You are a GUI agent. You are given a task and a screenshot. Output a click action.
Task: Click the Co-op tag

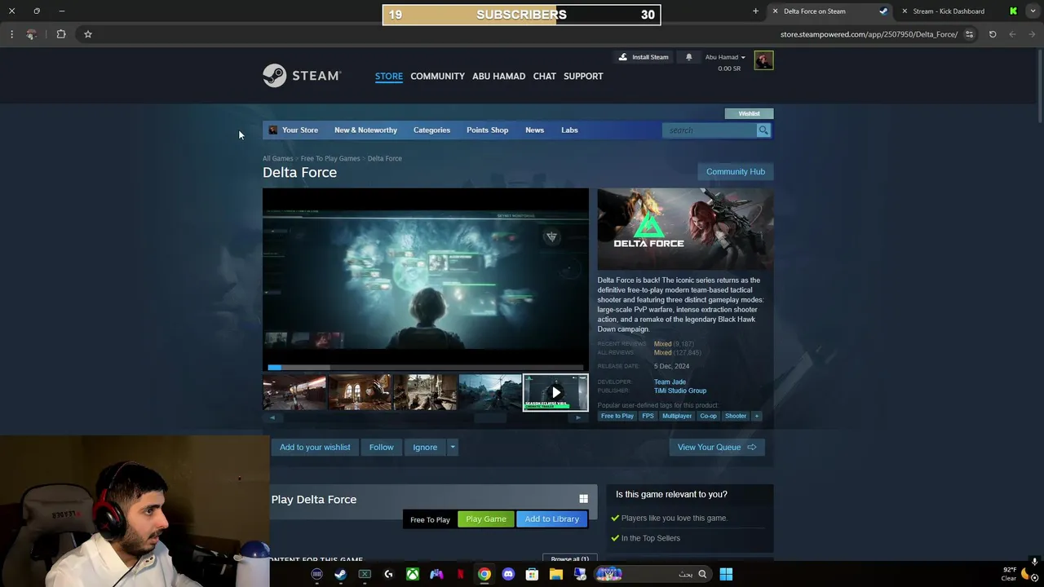click(x=708, y=416)
